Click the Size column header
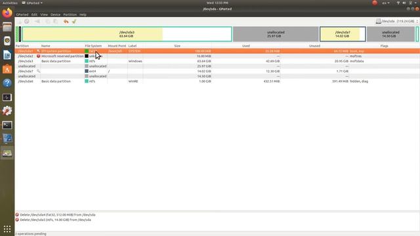This screenshot has width=420, height=236. click(177, 46)
